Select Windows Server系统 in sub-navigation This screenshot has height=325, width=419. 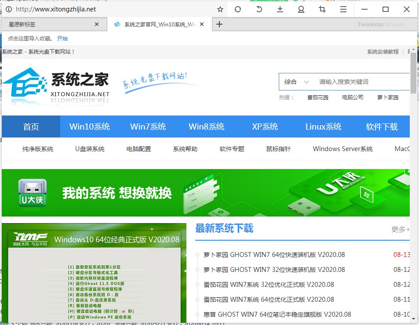pos(343,149)
